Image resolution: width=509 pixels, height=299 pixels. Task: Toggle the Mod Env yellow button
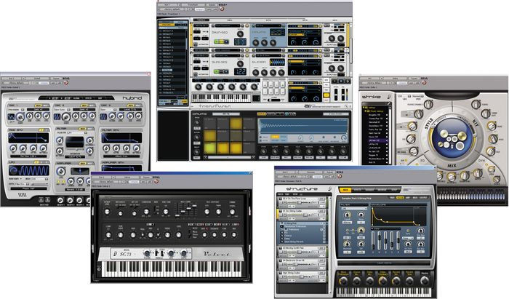pos(41,130)
